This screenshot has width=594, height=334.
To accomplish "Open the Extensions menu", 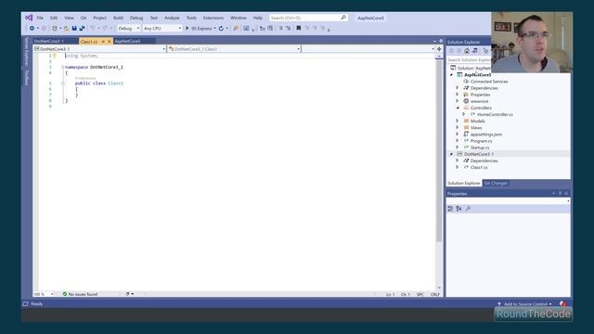I will (x=213, y=18).
